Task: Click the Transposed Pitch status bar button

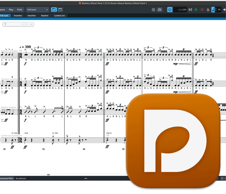Action: click(6, 178)
